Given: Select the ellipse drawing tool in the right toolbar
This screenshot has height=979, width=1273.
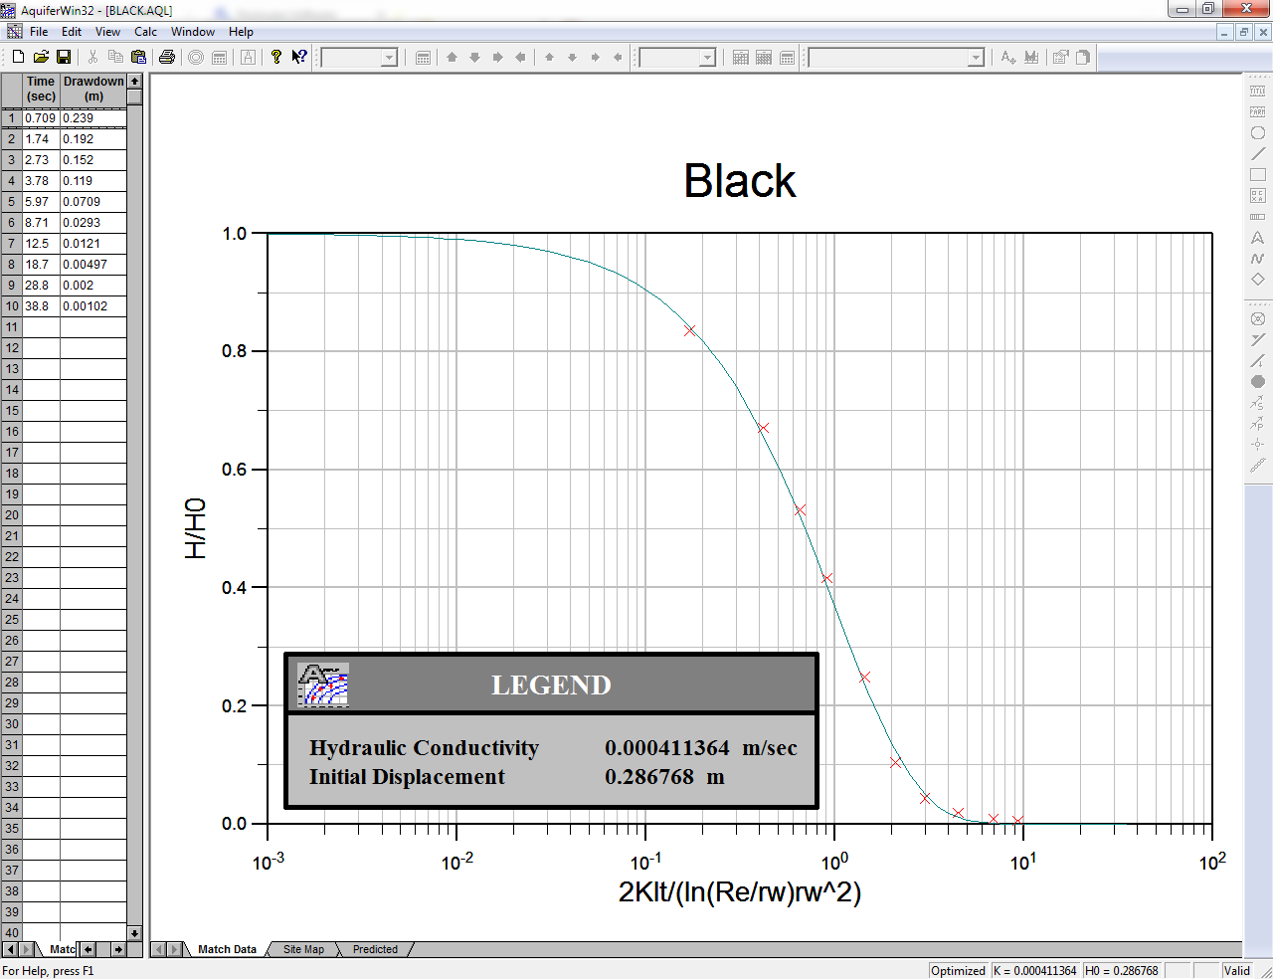Looking at the screenshot, I should 1257,133.
